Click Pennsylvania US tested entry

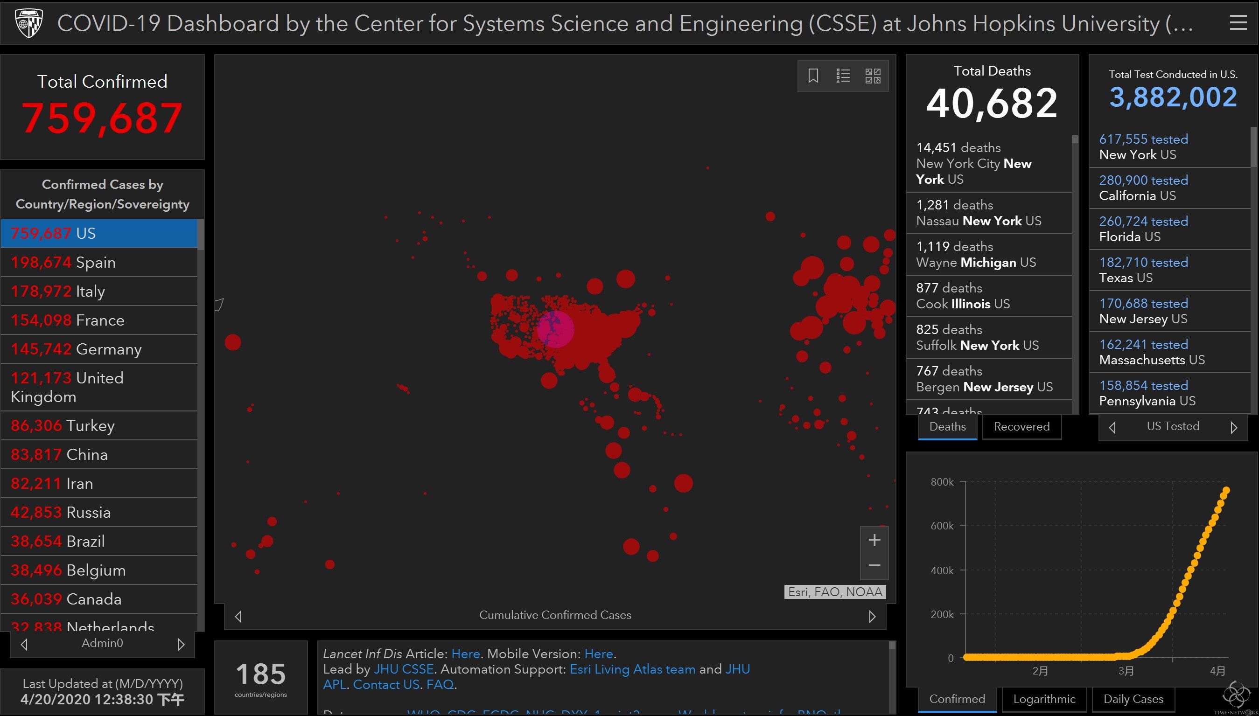coord(1170,393)
